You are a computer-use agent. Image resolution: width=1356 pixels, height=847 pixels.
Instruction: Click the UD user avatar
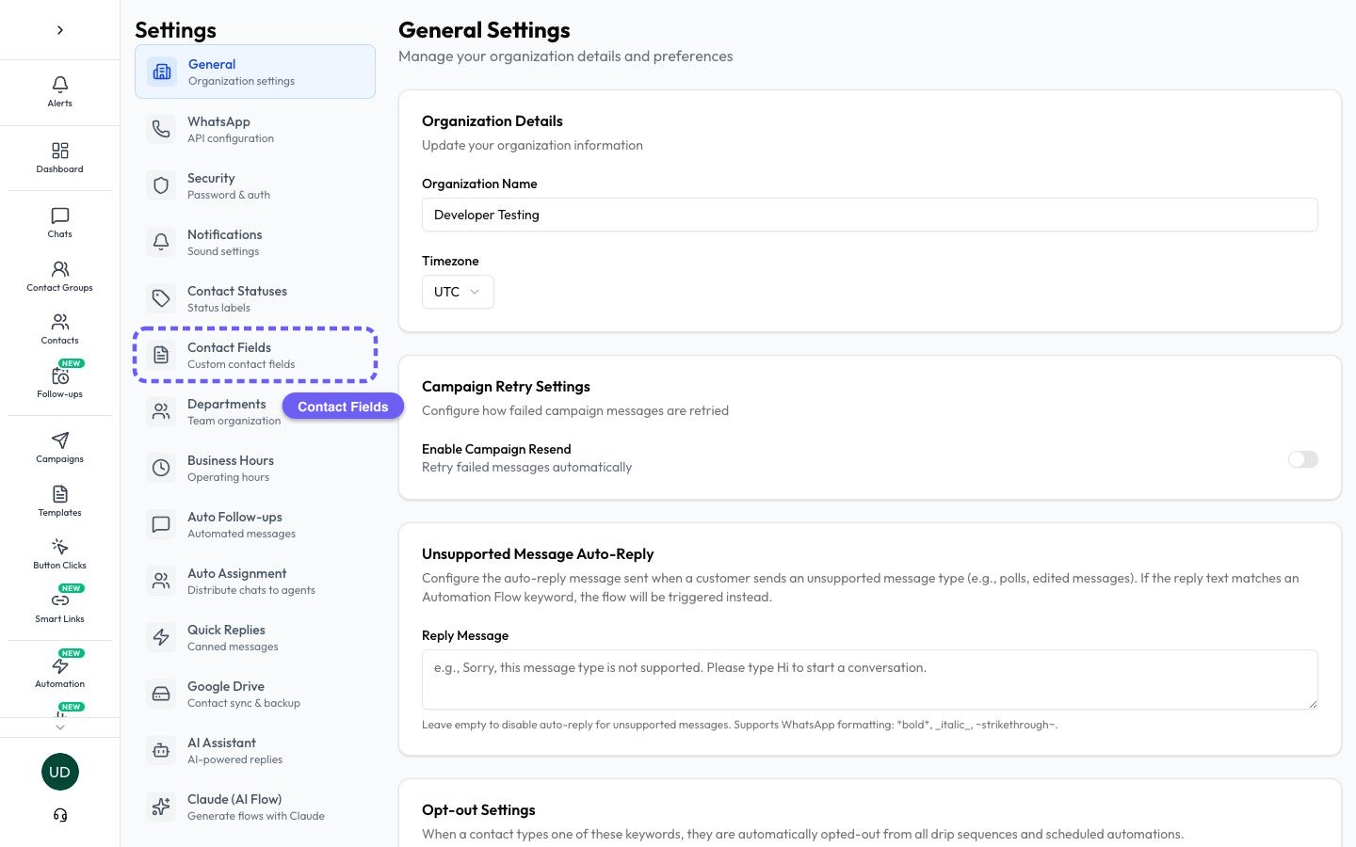click(x=60, y=772)
